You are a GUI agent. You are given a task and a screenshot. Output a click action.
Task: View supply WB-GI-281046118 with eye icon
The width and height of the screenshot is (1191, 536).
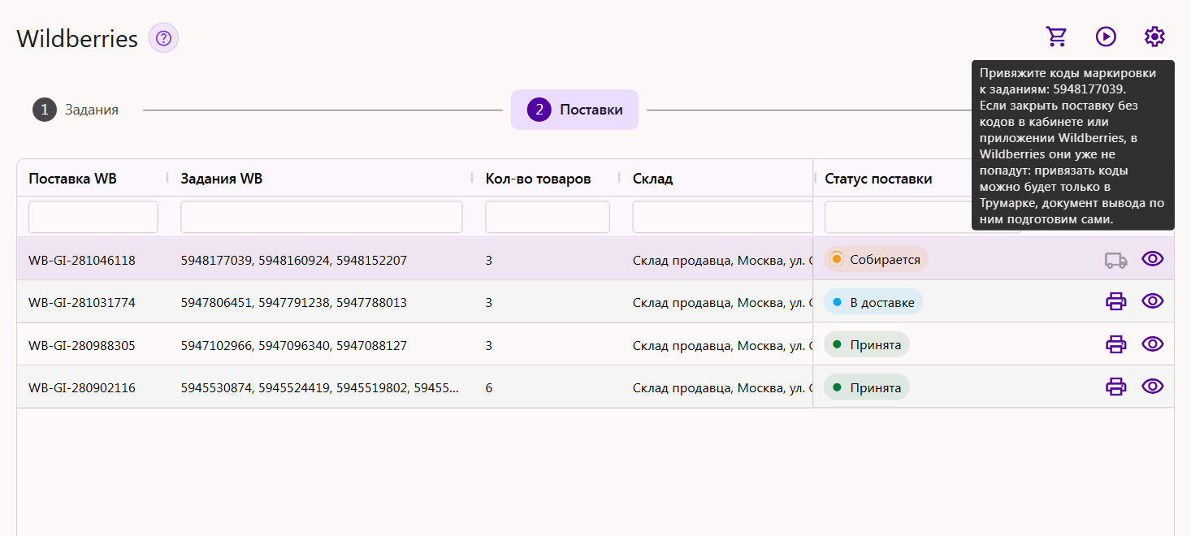coord(1153,259)
